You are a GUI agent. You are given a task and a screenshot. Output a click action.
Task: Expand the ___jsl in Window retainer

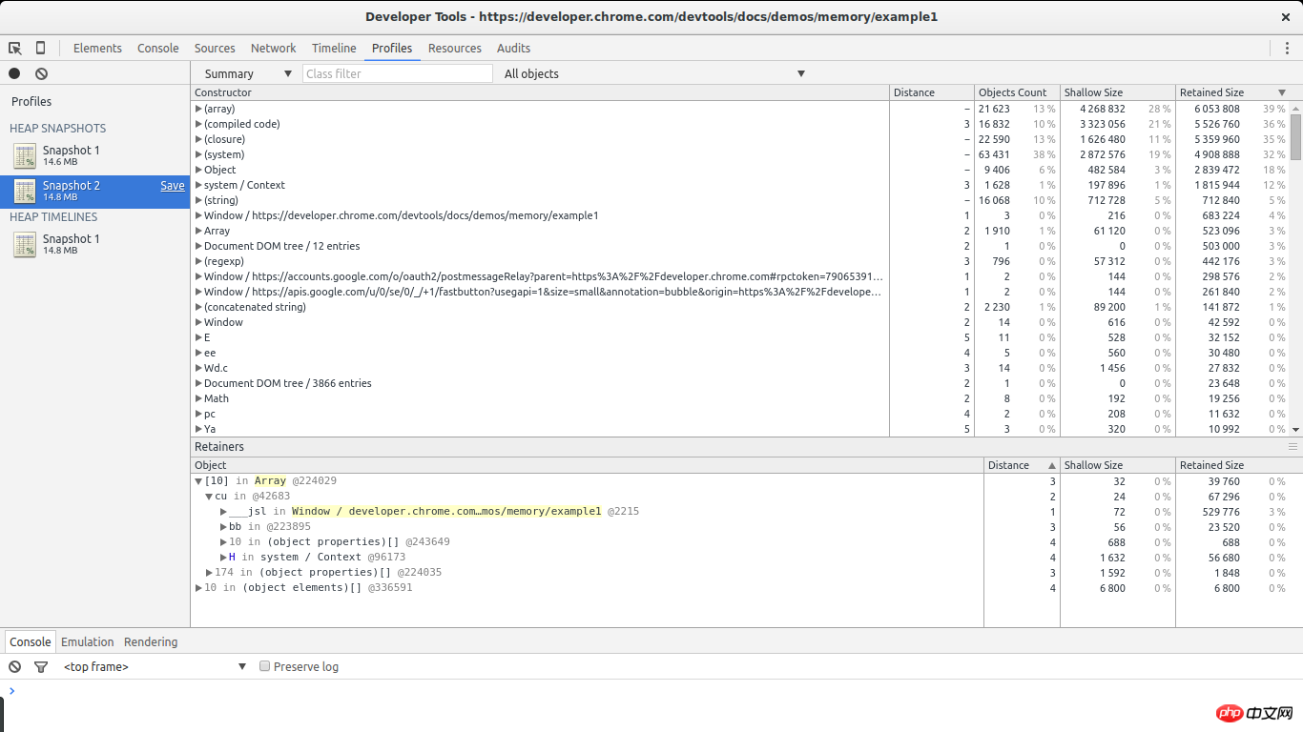pos(223,512)
